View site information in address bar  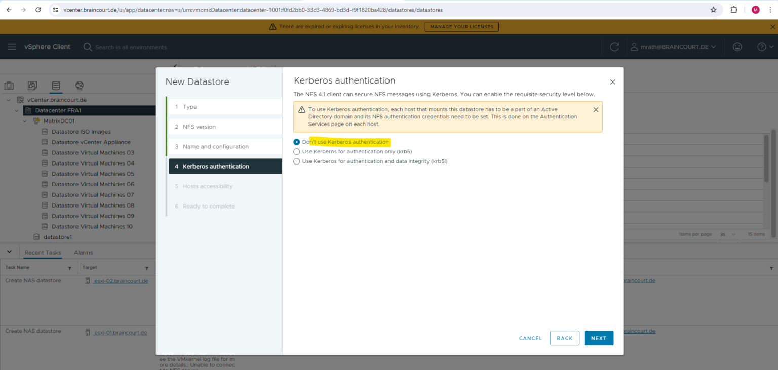[x=56, y=10]
